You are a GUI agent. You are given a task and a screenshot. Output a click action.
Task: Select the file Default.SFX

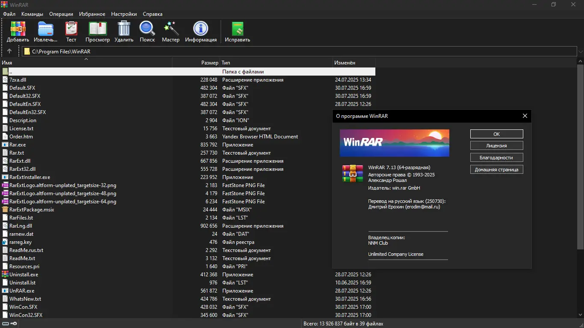pyautogui.click(x=22, y=88)
